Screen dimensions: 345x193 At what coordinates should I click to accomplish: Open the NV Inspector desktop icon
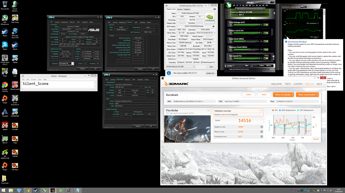[5, 152]
